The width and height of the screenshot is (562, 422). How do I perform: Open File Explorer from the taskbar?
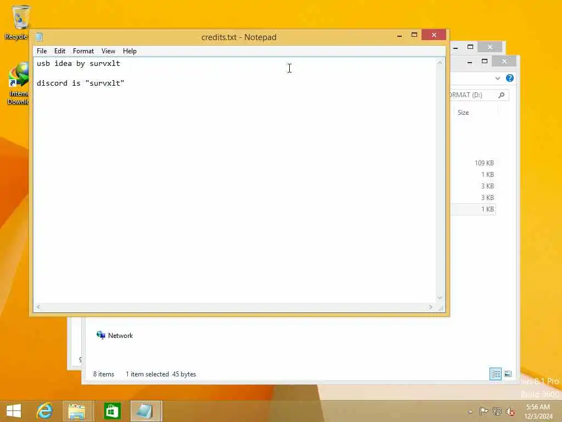point(77,411)
